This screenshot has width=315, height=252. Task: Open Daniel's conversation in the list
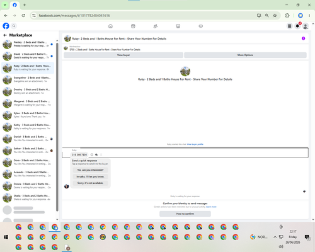pyautogui.click(x=28, y=139)
